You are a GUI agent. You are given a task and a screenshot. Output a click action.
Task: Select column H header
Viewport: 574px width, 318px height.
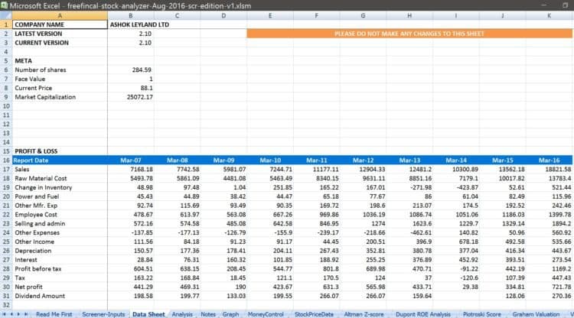point(409,16)
